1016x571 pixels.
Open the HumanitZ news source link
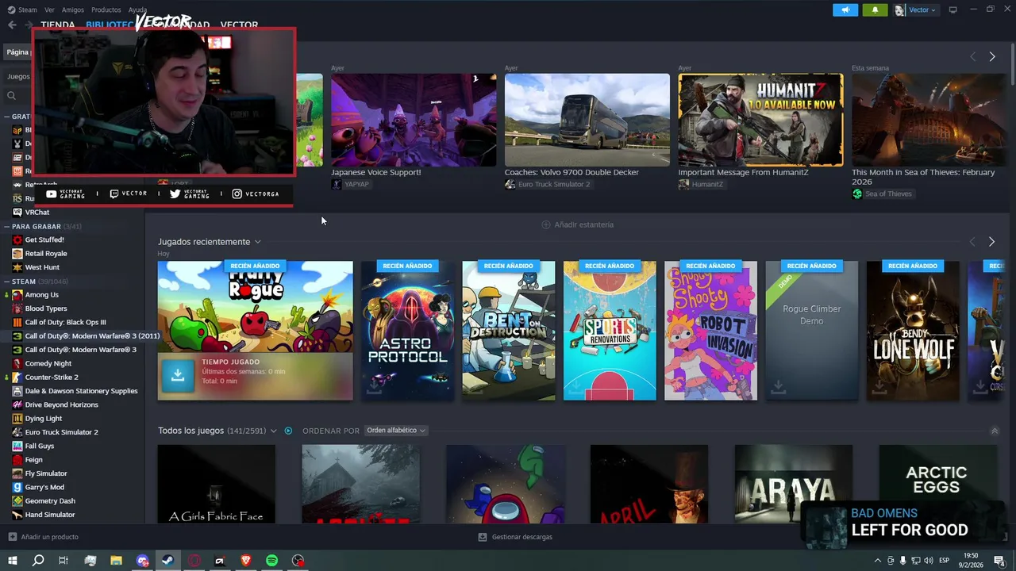701,184
